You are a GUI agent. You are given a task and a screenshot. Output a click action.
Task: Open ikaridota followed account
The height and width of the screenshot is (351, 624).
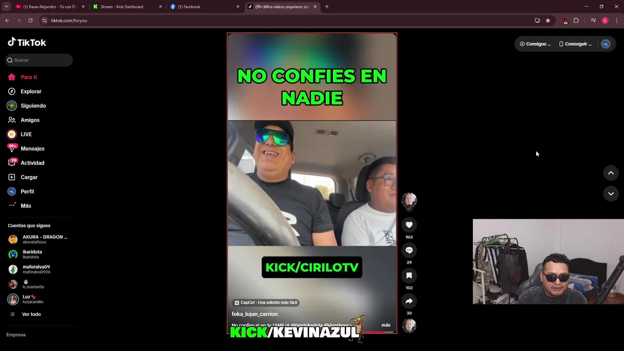(32, 254)
